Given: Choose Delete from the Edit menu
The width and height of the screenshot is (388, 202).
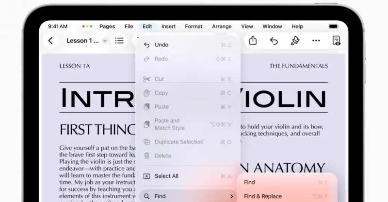Looking at the screenshot, I should (188, 156).
